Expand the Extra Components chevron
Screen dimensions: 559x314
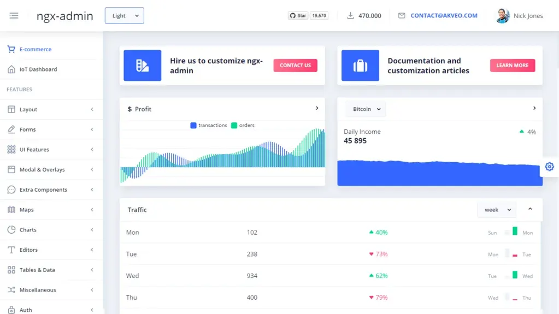coord(92,189)
